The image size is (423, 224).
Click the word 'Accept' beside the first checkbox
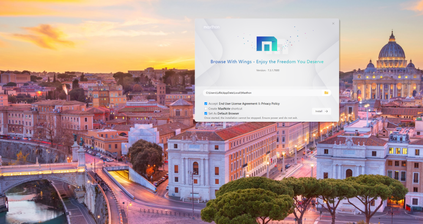[x=213, y=104]
